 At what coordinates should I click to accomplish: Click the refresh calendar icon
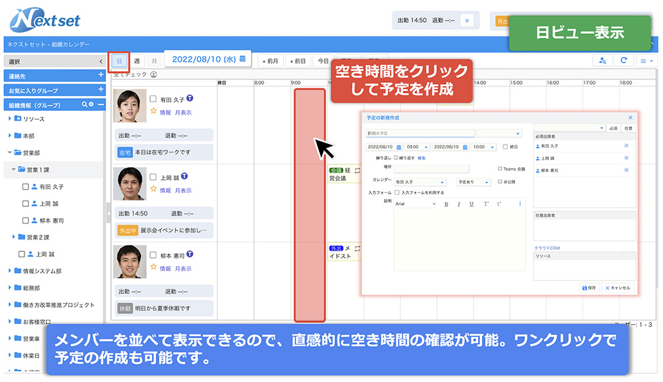[624, 60]
